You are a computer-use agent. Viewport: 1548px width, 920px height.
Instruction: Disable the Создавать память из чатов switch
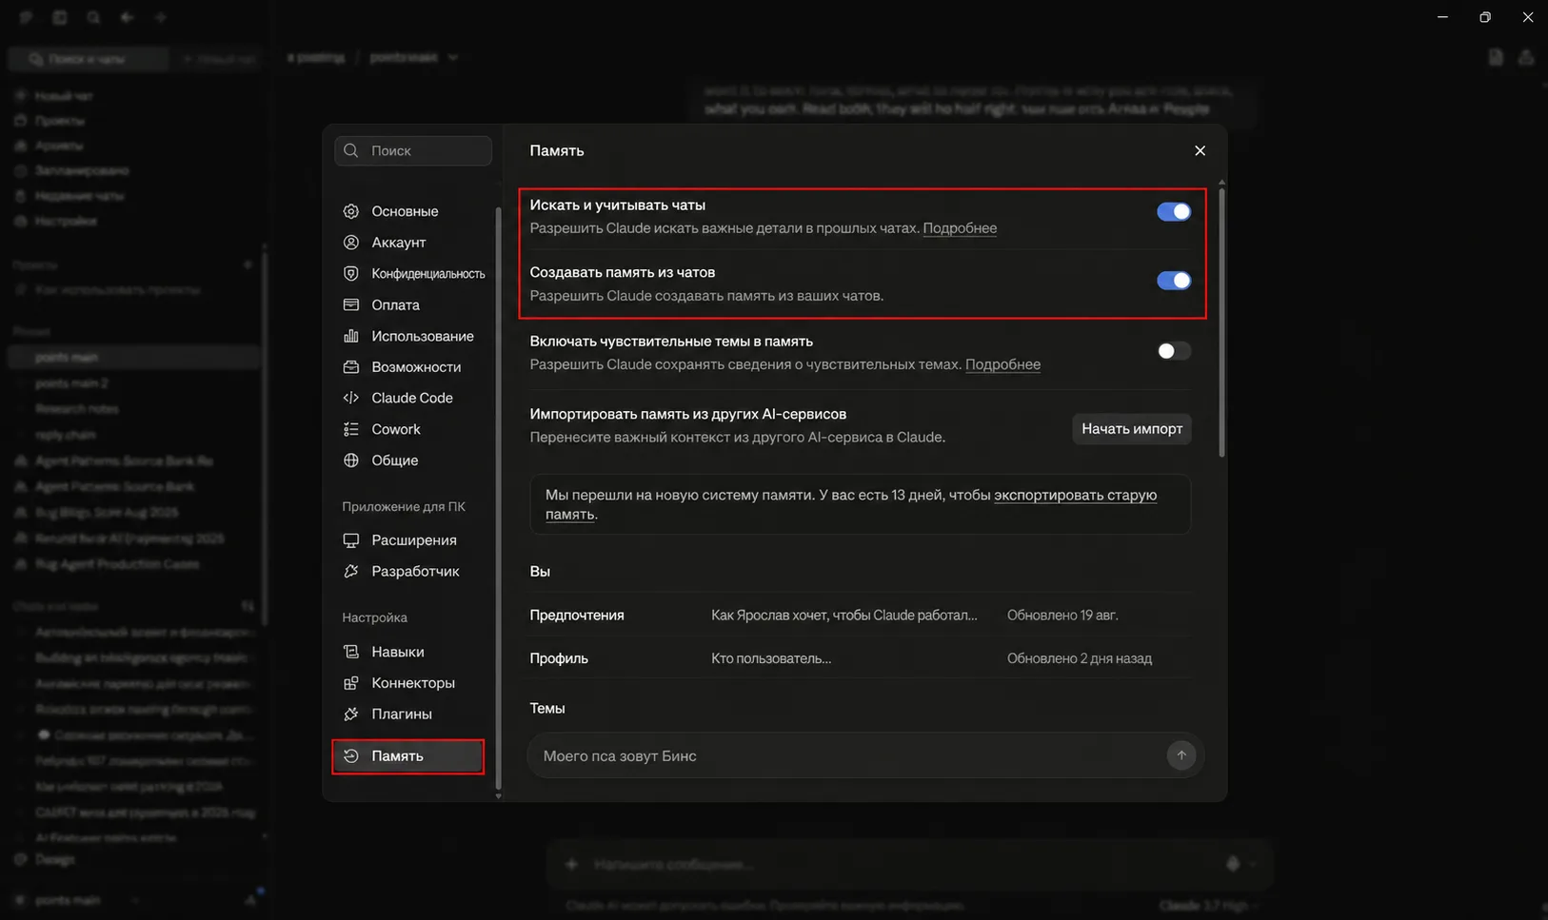[1174, 280]
